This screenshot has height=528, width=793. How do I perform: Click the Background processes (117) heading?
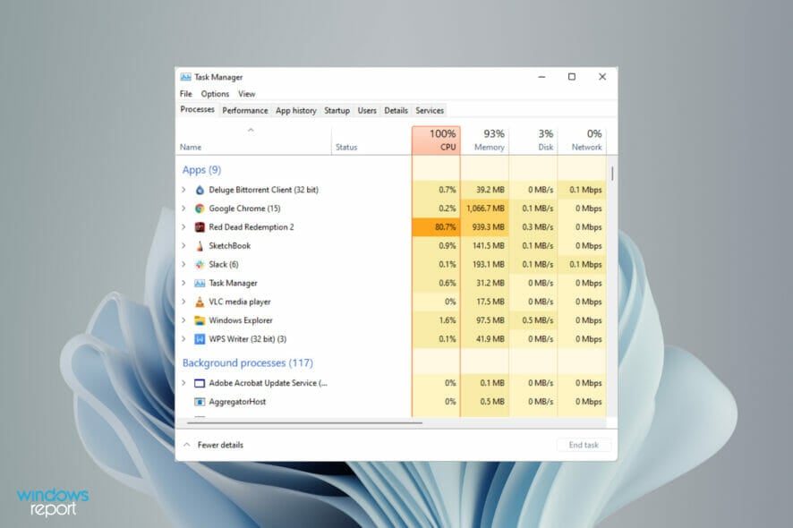(248, 363)
